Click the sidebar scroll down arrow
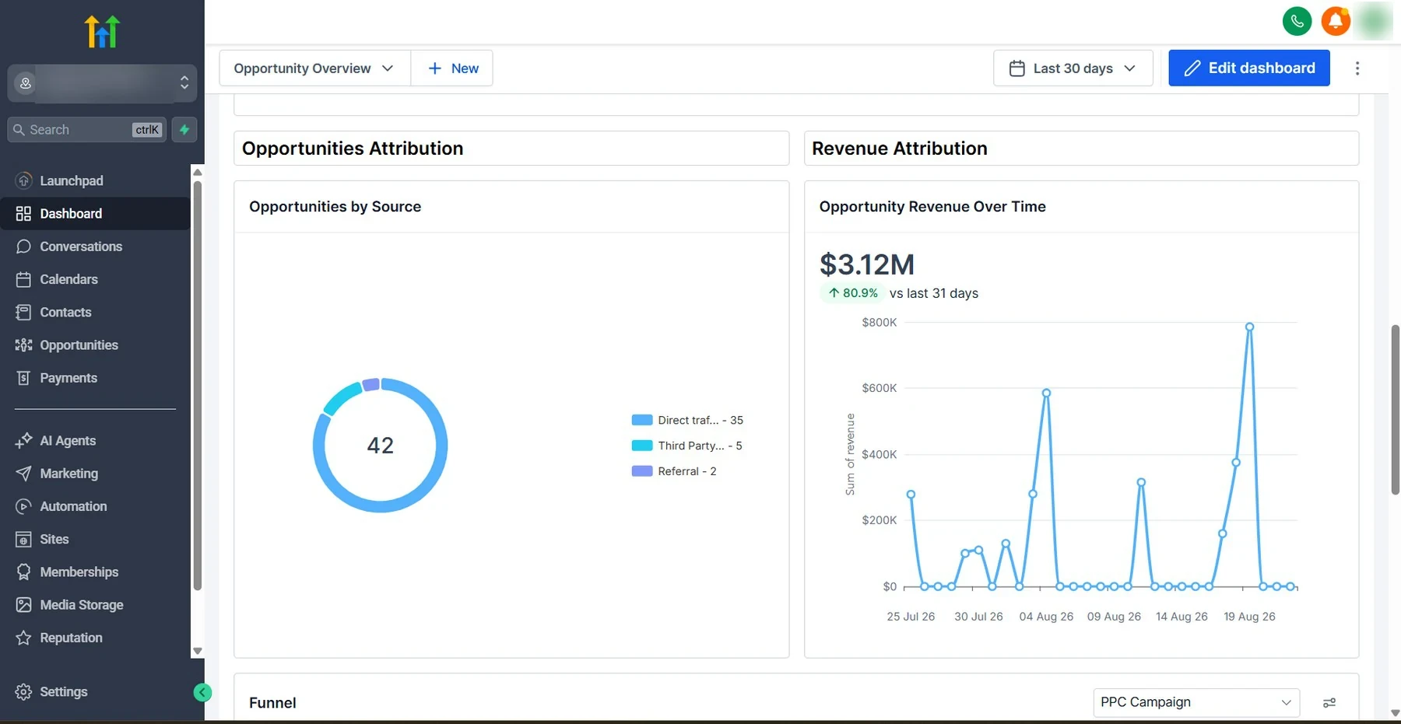The height and width of the screenshot is (724, 1401). [x=198, y=651]
